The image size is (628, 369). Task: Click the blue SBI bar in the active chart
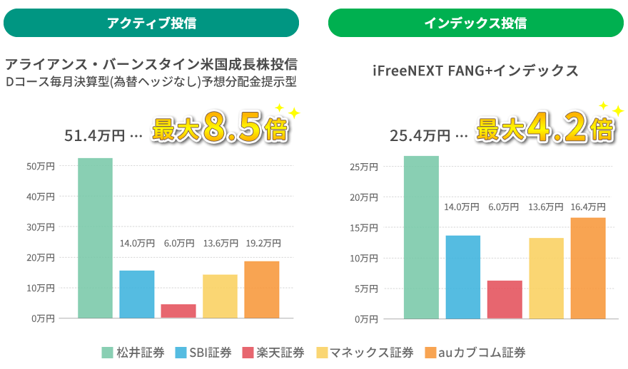click(x=137, y=295)
